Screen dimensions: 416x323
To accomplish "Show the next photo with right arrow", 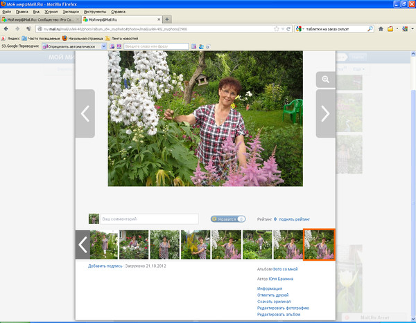I will click(326, 113).
